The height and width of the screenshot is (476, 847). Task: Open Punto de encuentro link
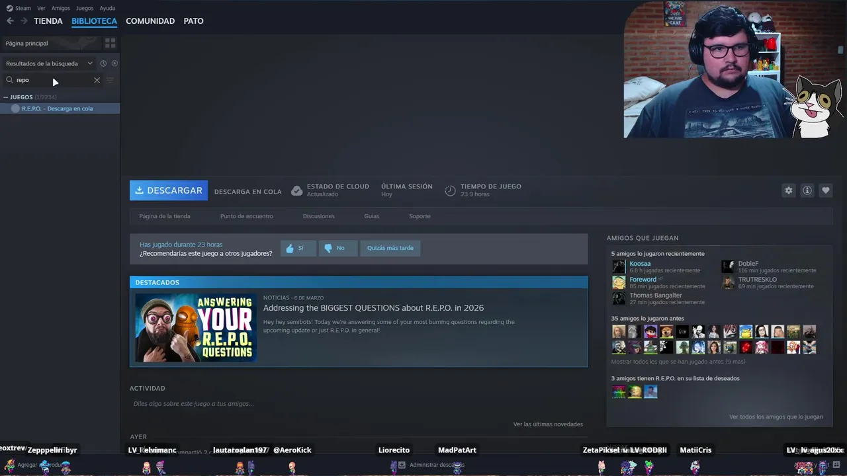(247, 216)
